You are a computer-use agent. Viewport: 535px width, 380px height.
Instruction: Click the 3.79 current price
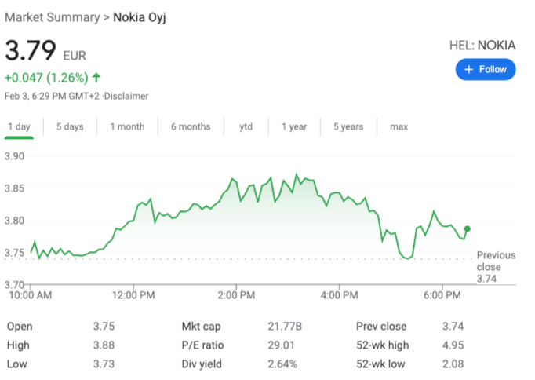(x=31, y=50)
